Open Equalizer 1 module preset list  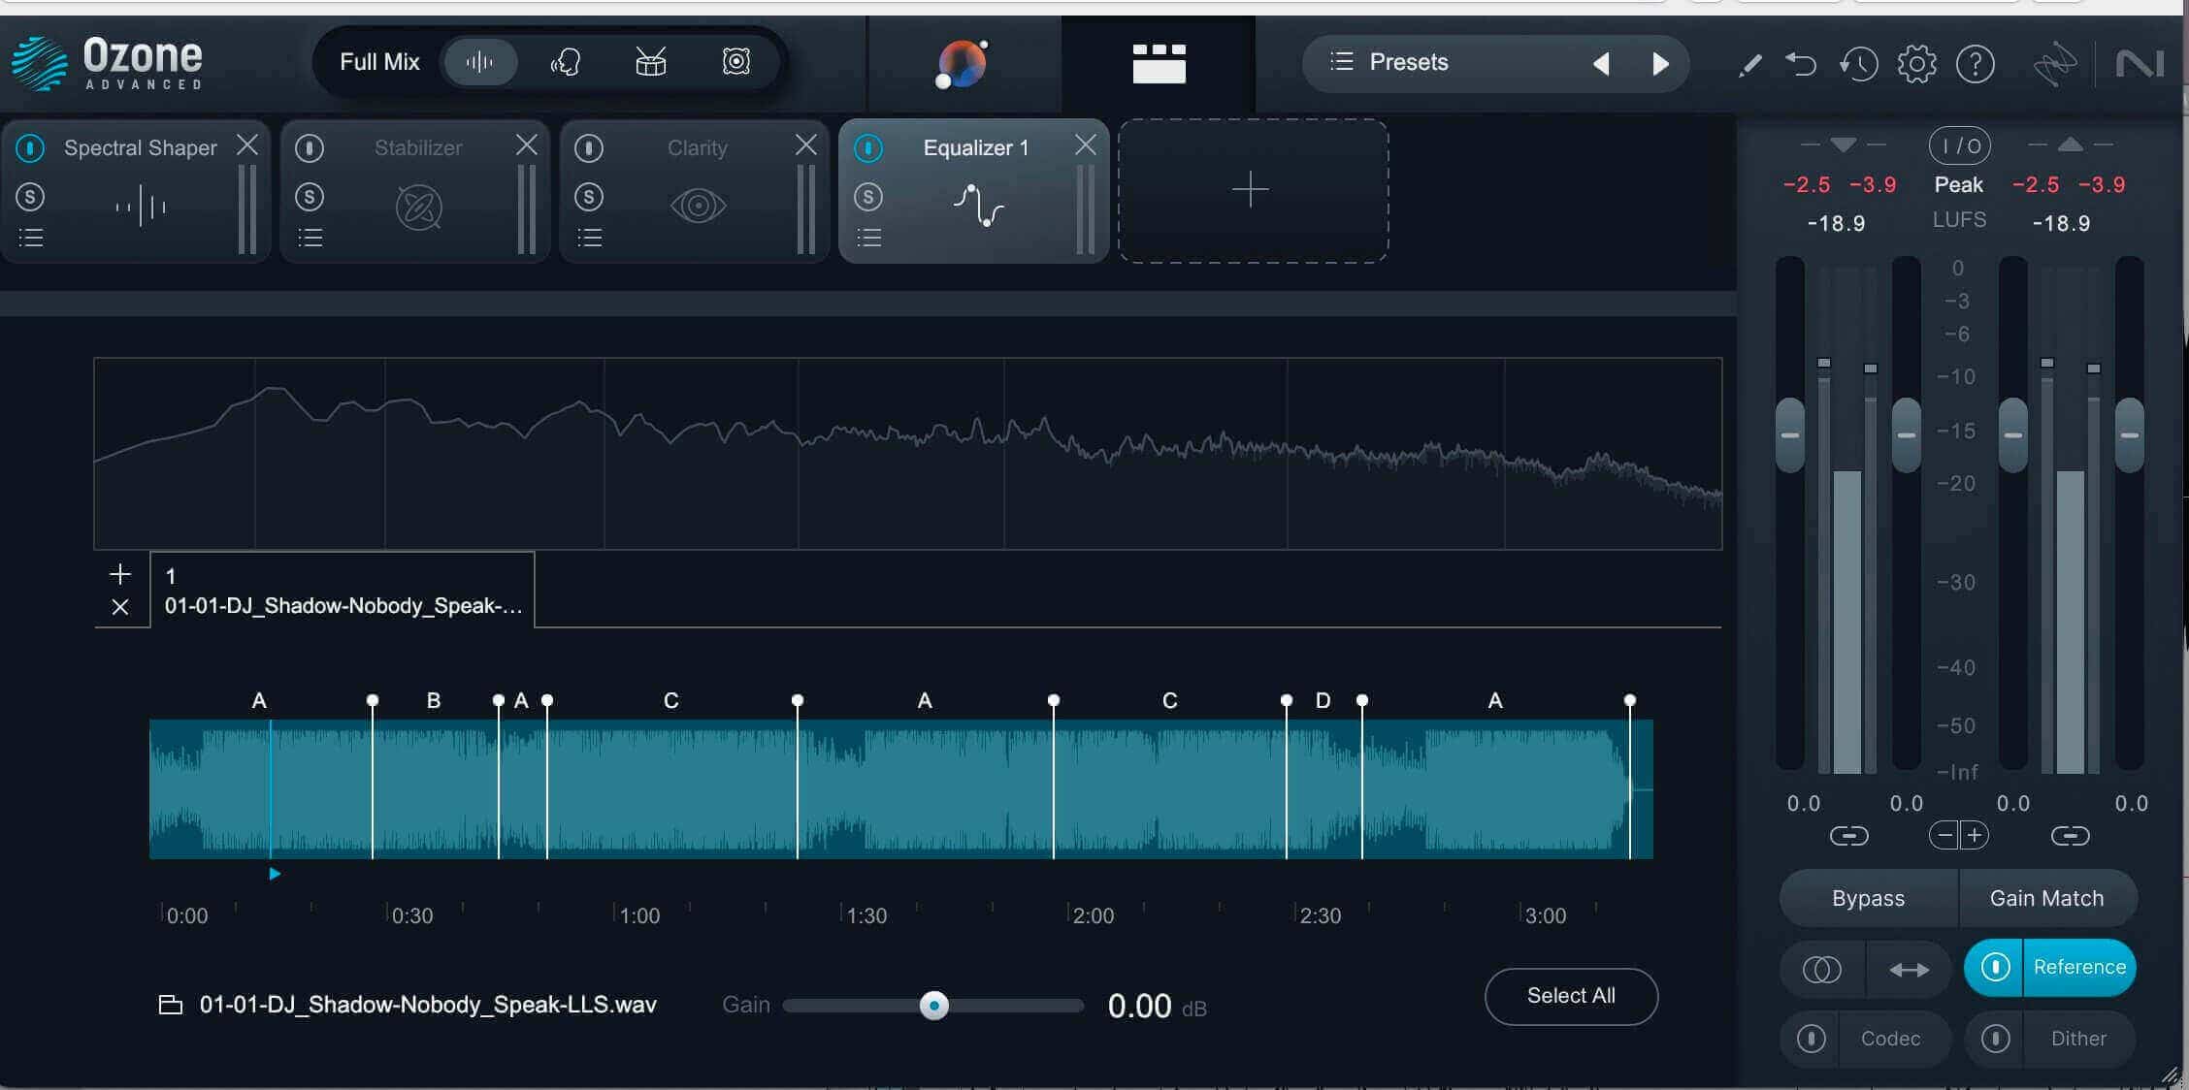point(869,238)
